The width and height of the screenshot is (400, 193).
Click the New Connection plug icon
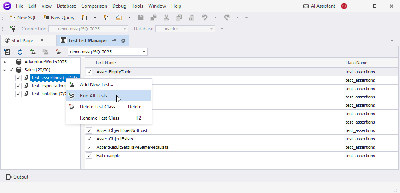coord(12,28)
